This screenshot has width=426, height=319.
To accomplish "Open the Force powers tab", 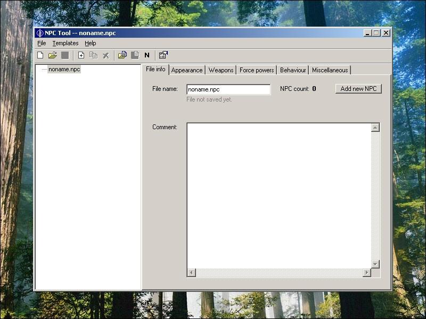I will tap(257, 70).
